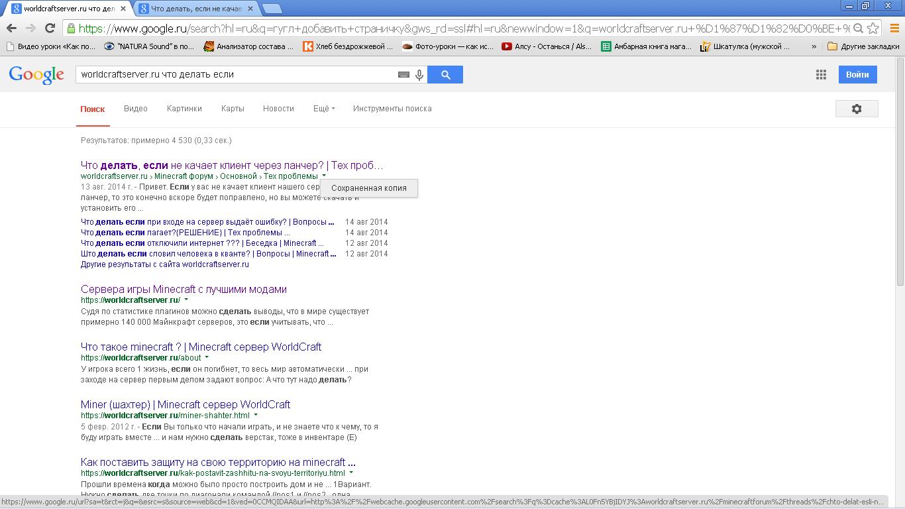Expand the arrow after 'worldcraftserver.ru/about'
The image size is (905, 509).
coord(207,358)
